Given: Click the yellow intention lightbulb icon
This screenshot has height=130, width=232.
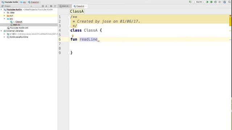Looking at the screenshot, I should coord(72,36).
